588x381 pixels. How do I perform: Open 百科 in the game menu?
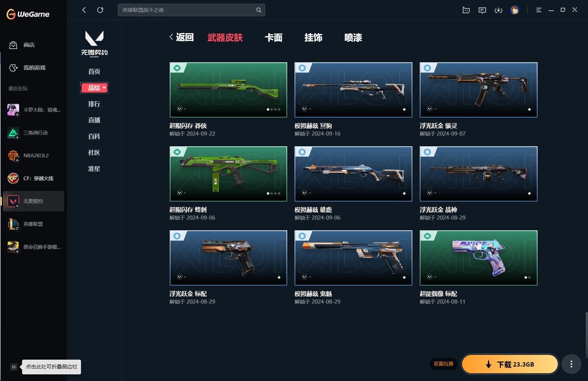point(94,136)
